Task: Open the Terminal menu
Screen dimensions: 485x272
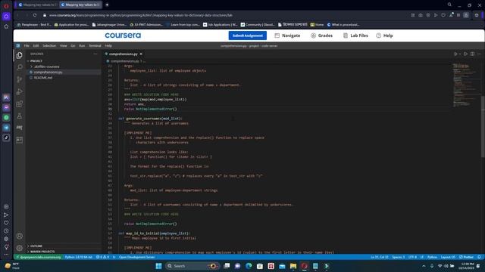Action: tap(95, 45)
